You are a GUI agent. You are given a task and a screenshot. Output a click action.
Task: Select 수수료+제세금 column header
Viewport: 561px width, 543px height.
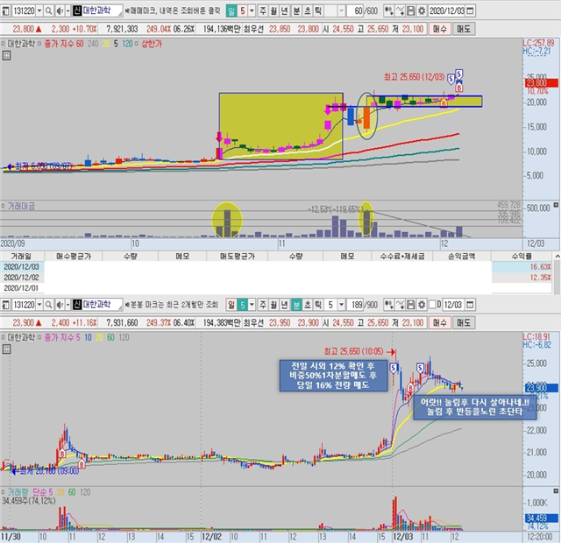click(402, 257)
